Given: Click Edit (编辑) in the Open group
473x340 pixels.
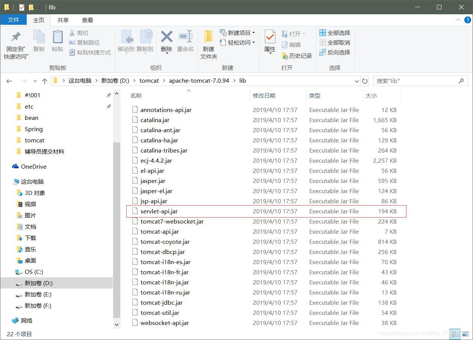Looking at the screenshot, I should (x=291, y=44).
